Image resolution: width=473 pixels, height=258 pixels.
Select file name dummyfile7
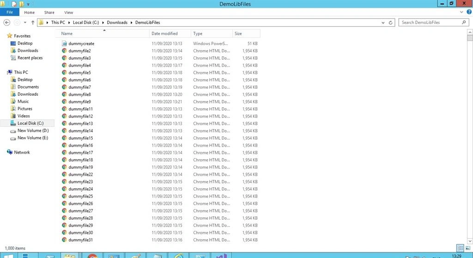(x=79, y=87)
